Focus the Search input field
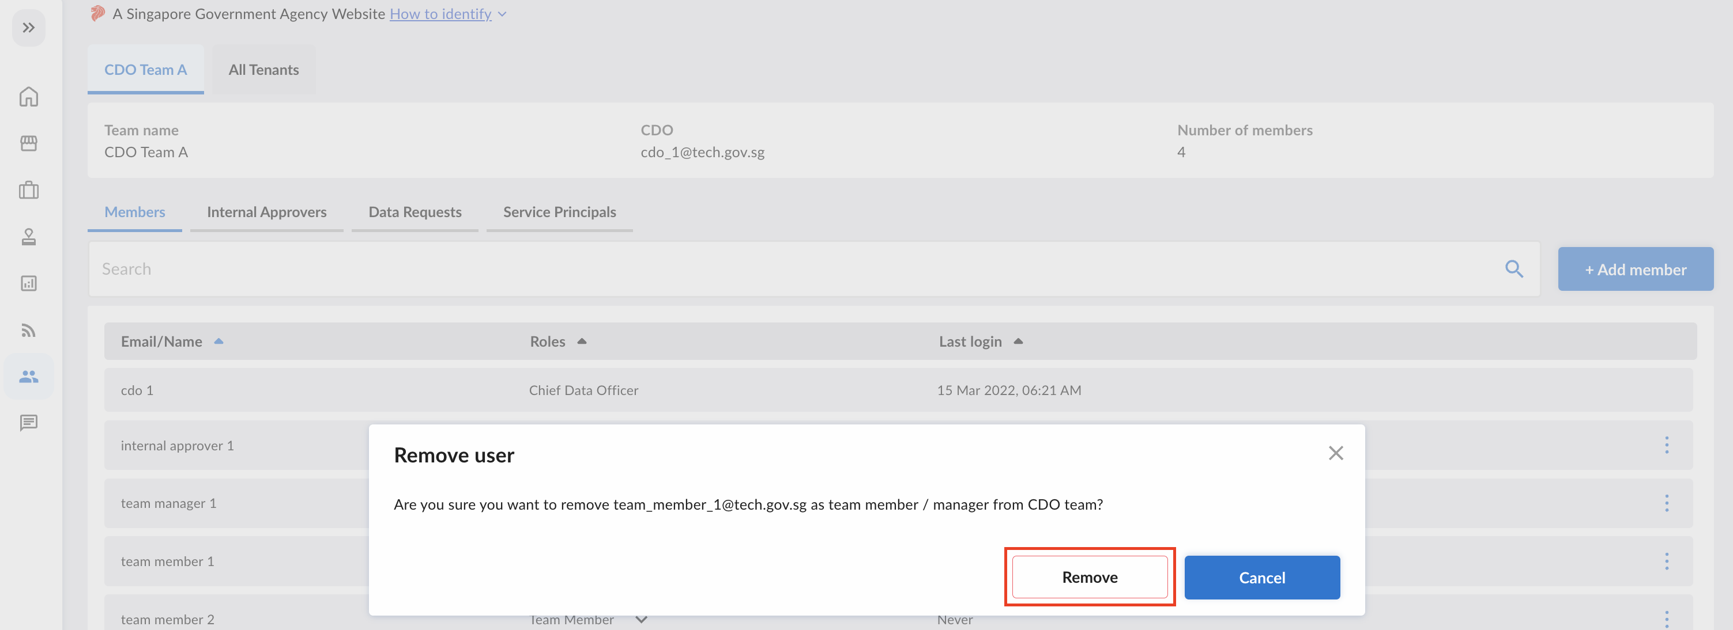This screenshot has height=630, width=1733. [x=814, y=269]
